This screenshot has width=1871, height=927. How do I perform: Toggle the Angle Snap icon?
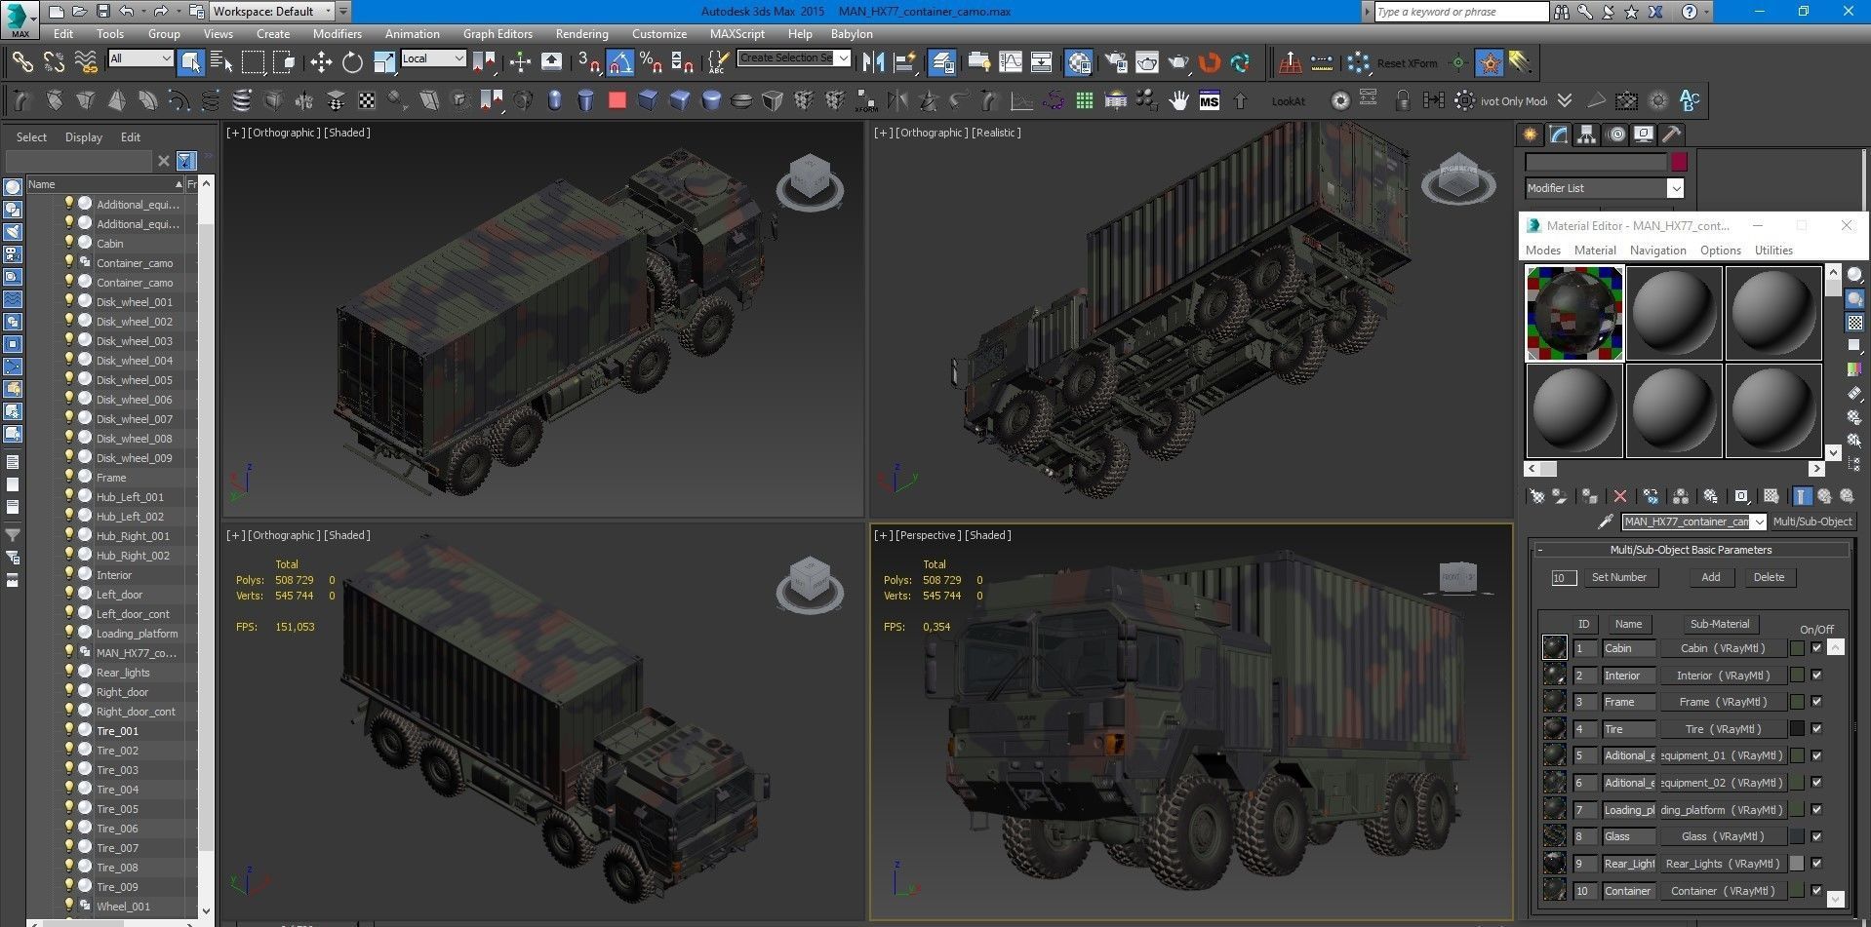pyautogui.click(x=620, y=62)
